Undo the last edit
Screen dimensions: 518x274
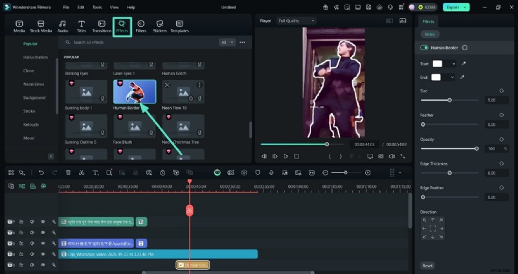click(41, 173)
